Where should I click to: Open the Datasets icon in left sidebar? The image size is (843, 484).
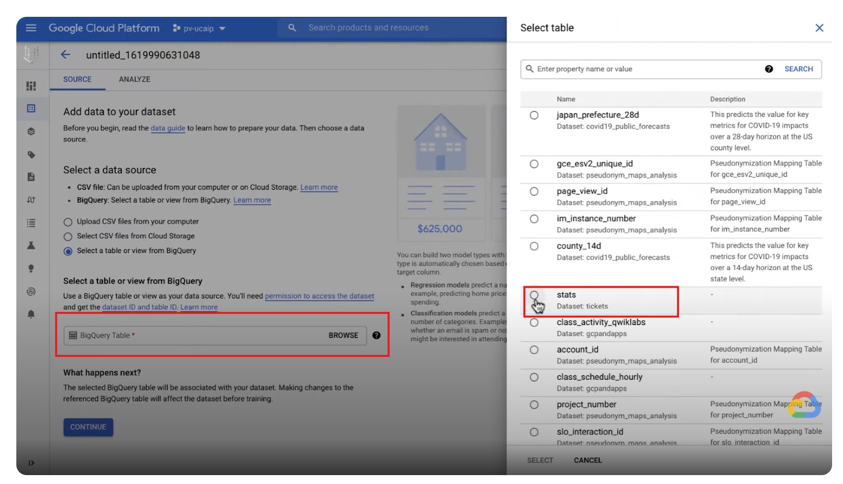(31, 108)
